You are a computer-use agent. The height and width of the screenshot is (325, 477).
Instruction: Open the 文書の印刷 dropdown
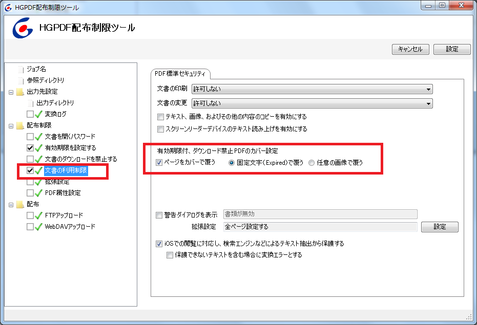pos(312,89)
